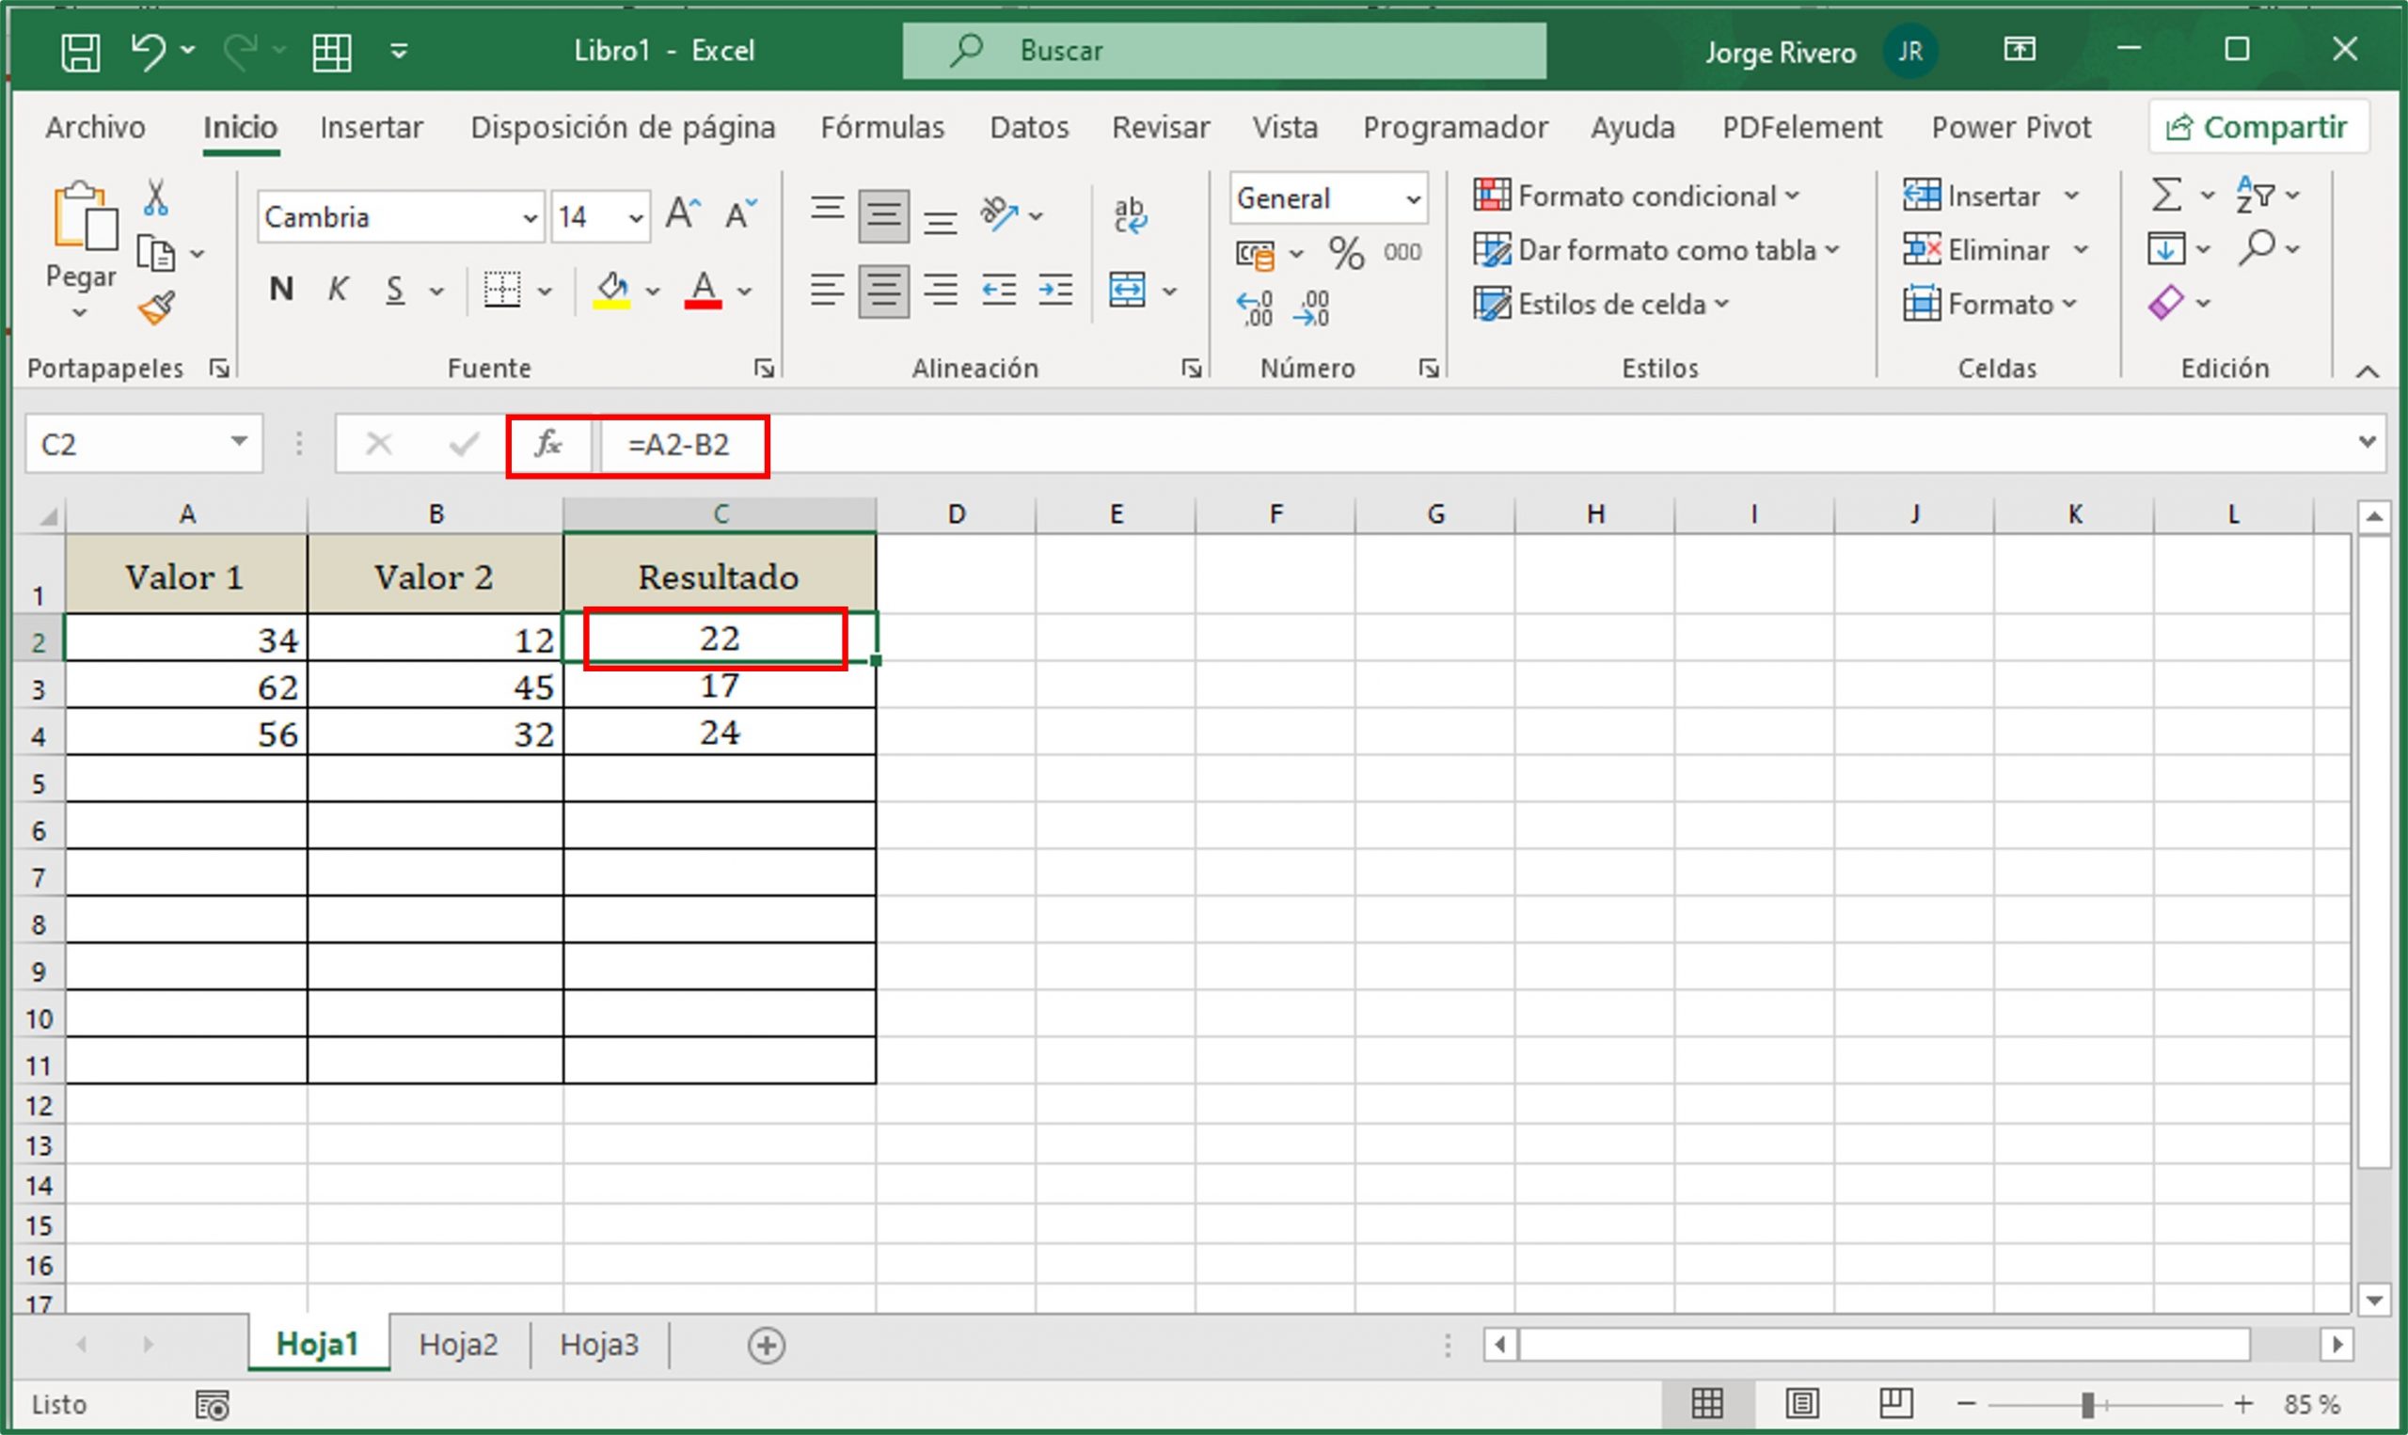2408x1435 pixels.
Task: Expand the General number format dropdown
Action: click(x=1413, y=199)
